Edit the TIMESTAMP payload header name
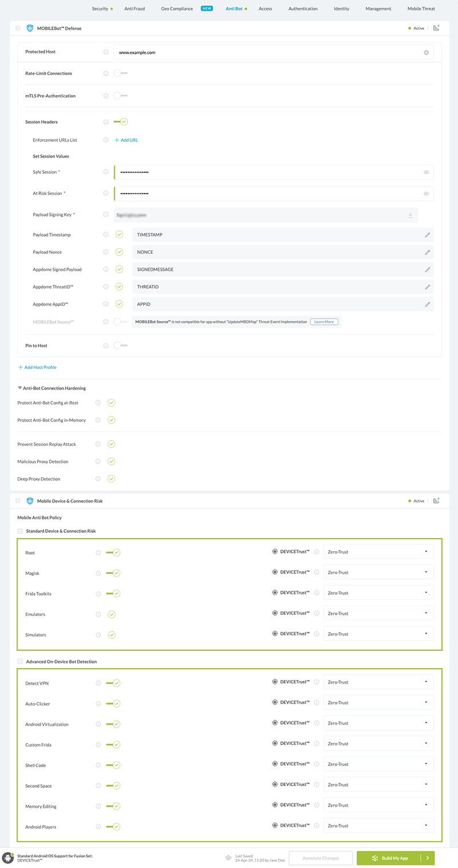 click(427, 235)
